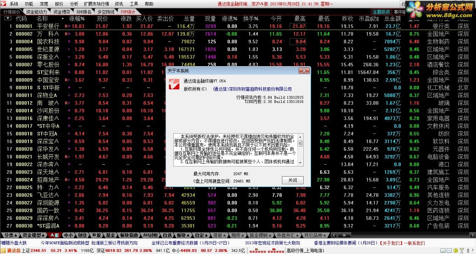Screen dimensions: 476x254
Task: Select the 主题投资 tab
Action: tap(381, 12)
